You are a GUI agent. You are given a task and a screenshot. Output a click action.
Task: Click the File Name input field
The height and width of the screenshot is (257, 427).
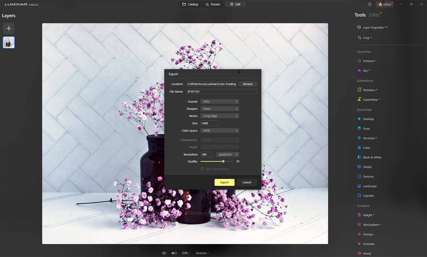[x=221, y=92]
